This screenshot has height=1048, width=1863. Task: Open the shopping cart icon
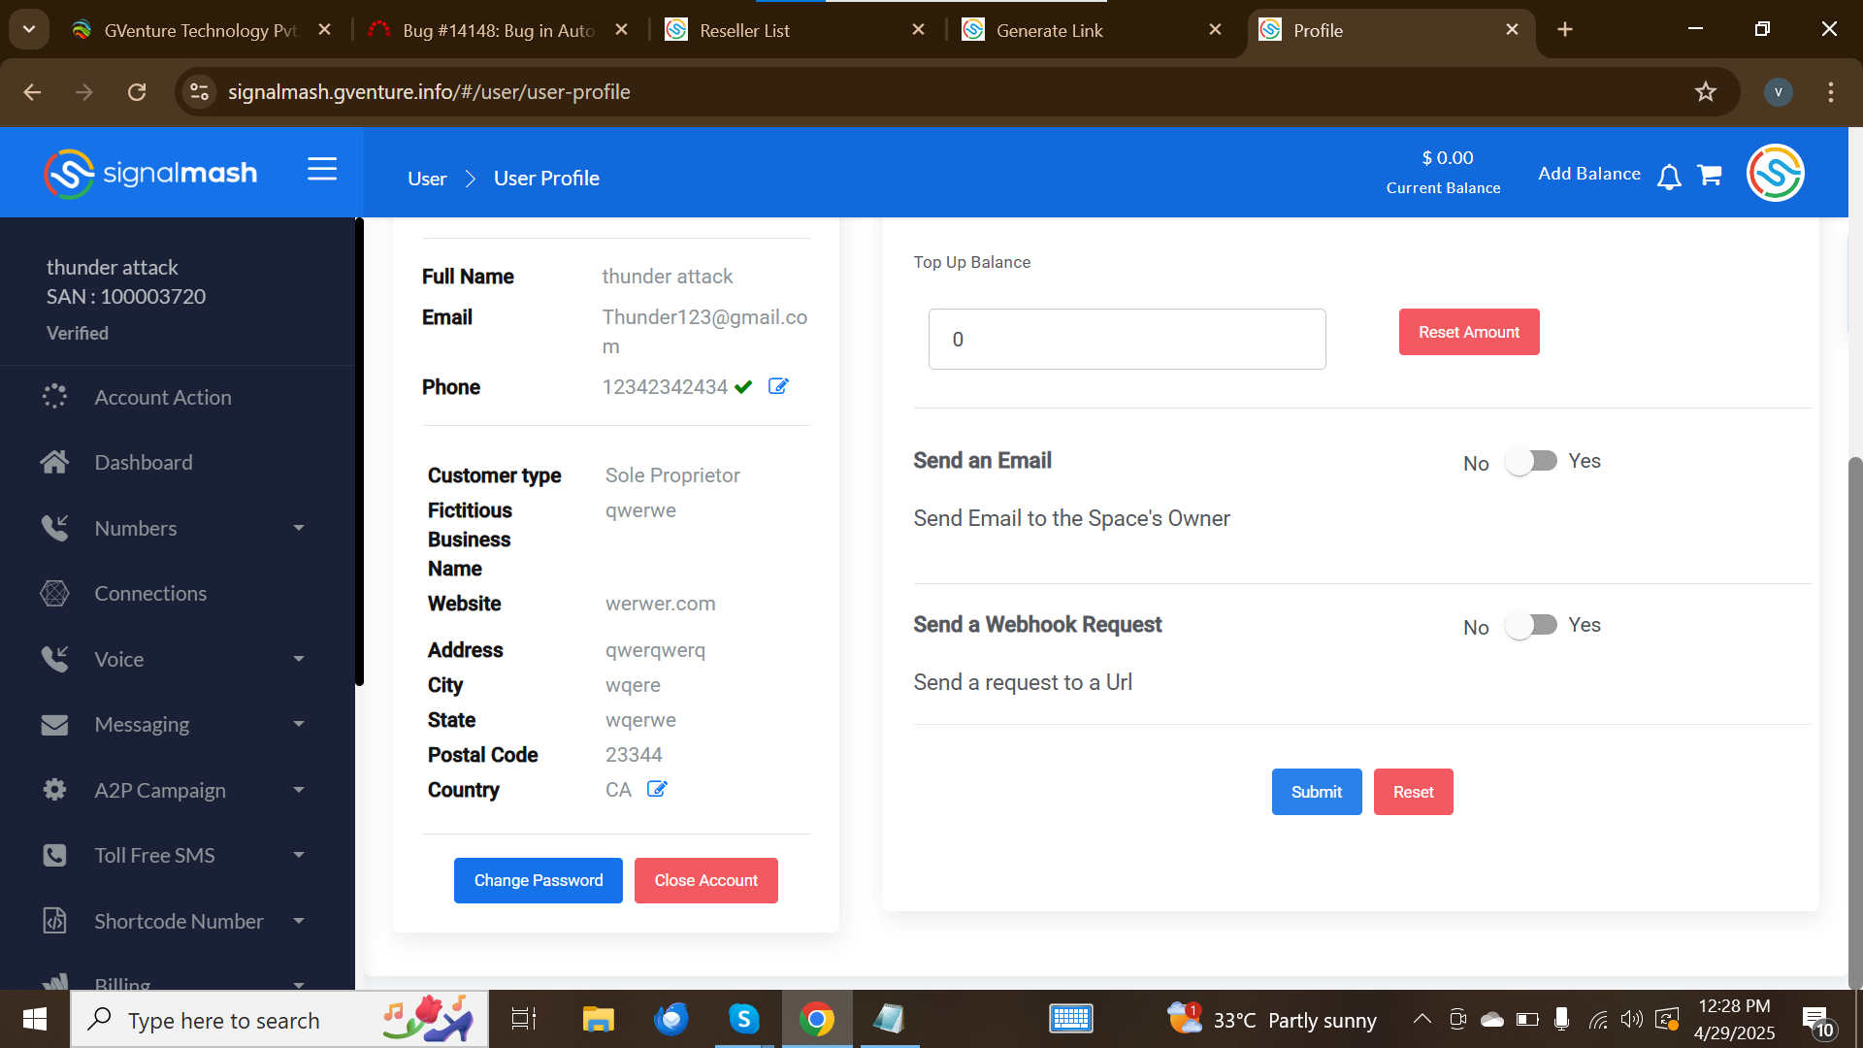1710,175
